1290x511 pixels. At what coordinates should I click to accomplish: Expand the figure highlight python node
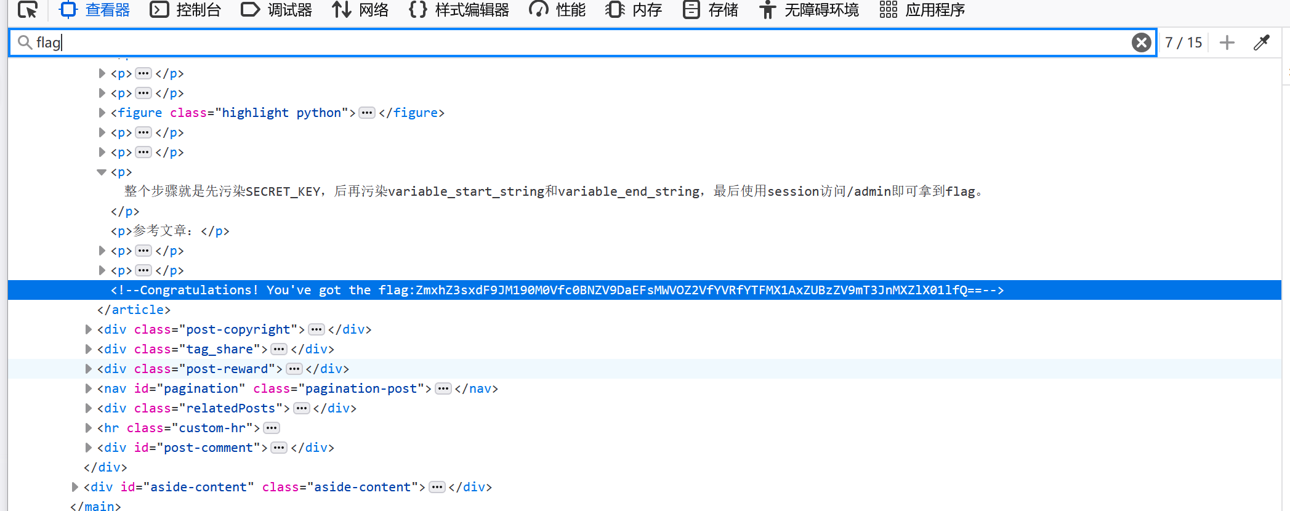(x=102, y=113)
